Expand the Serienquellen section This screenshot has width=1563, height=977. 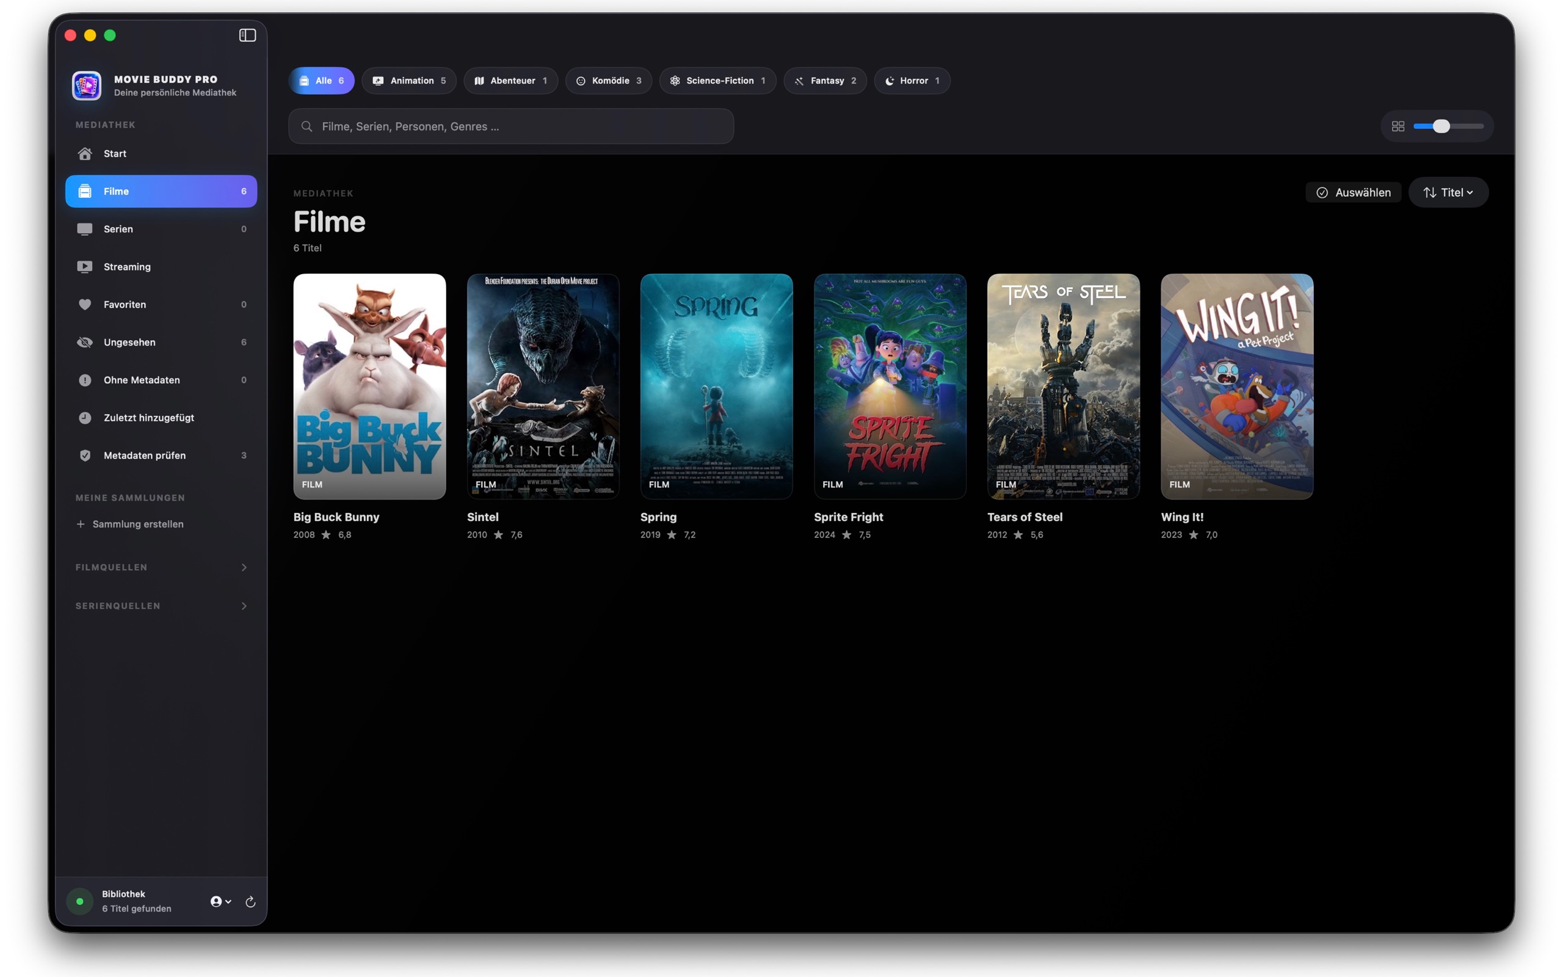(x=161, y=606)
